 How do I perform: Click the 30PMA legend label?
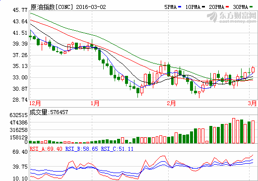click(x=241, y=7)
